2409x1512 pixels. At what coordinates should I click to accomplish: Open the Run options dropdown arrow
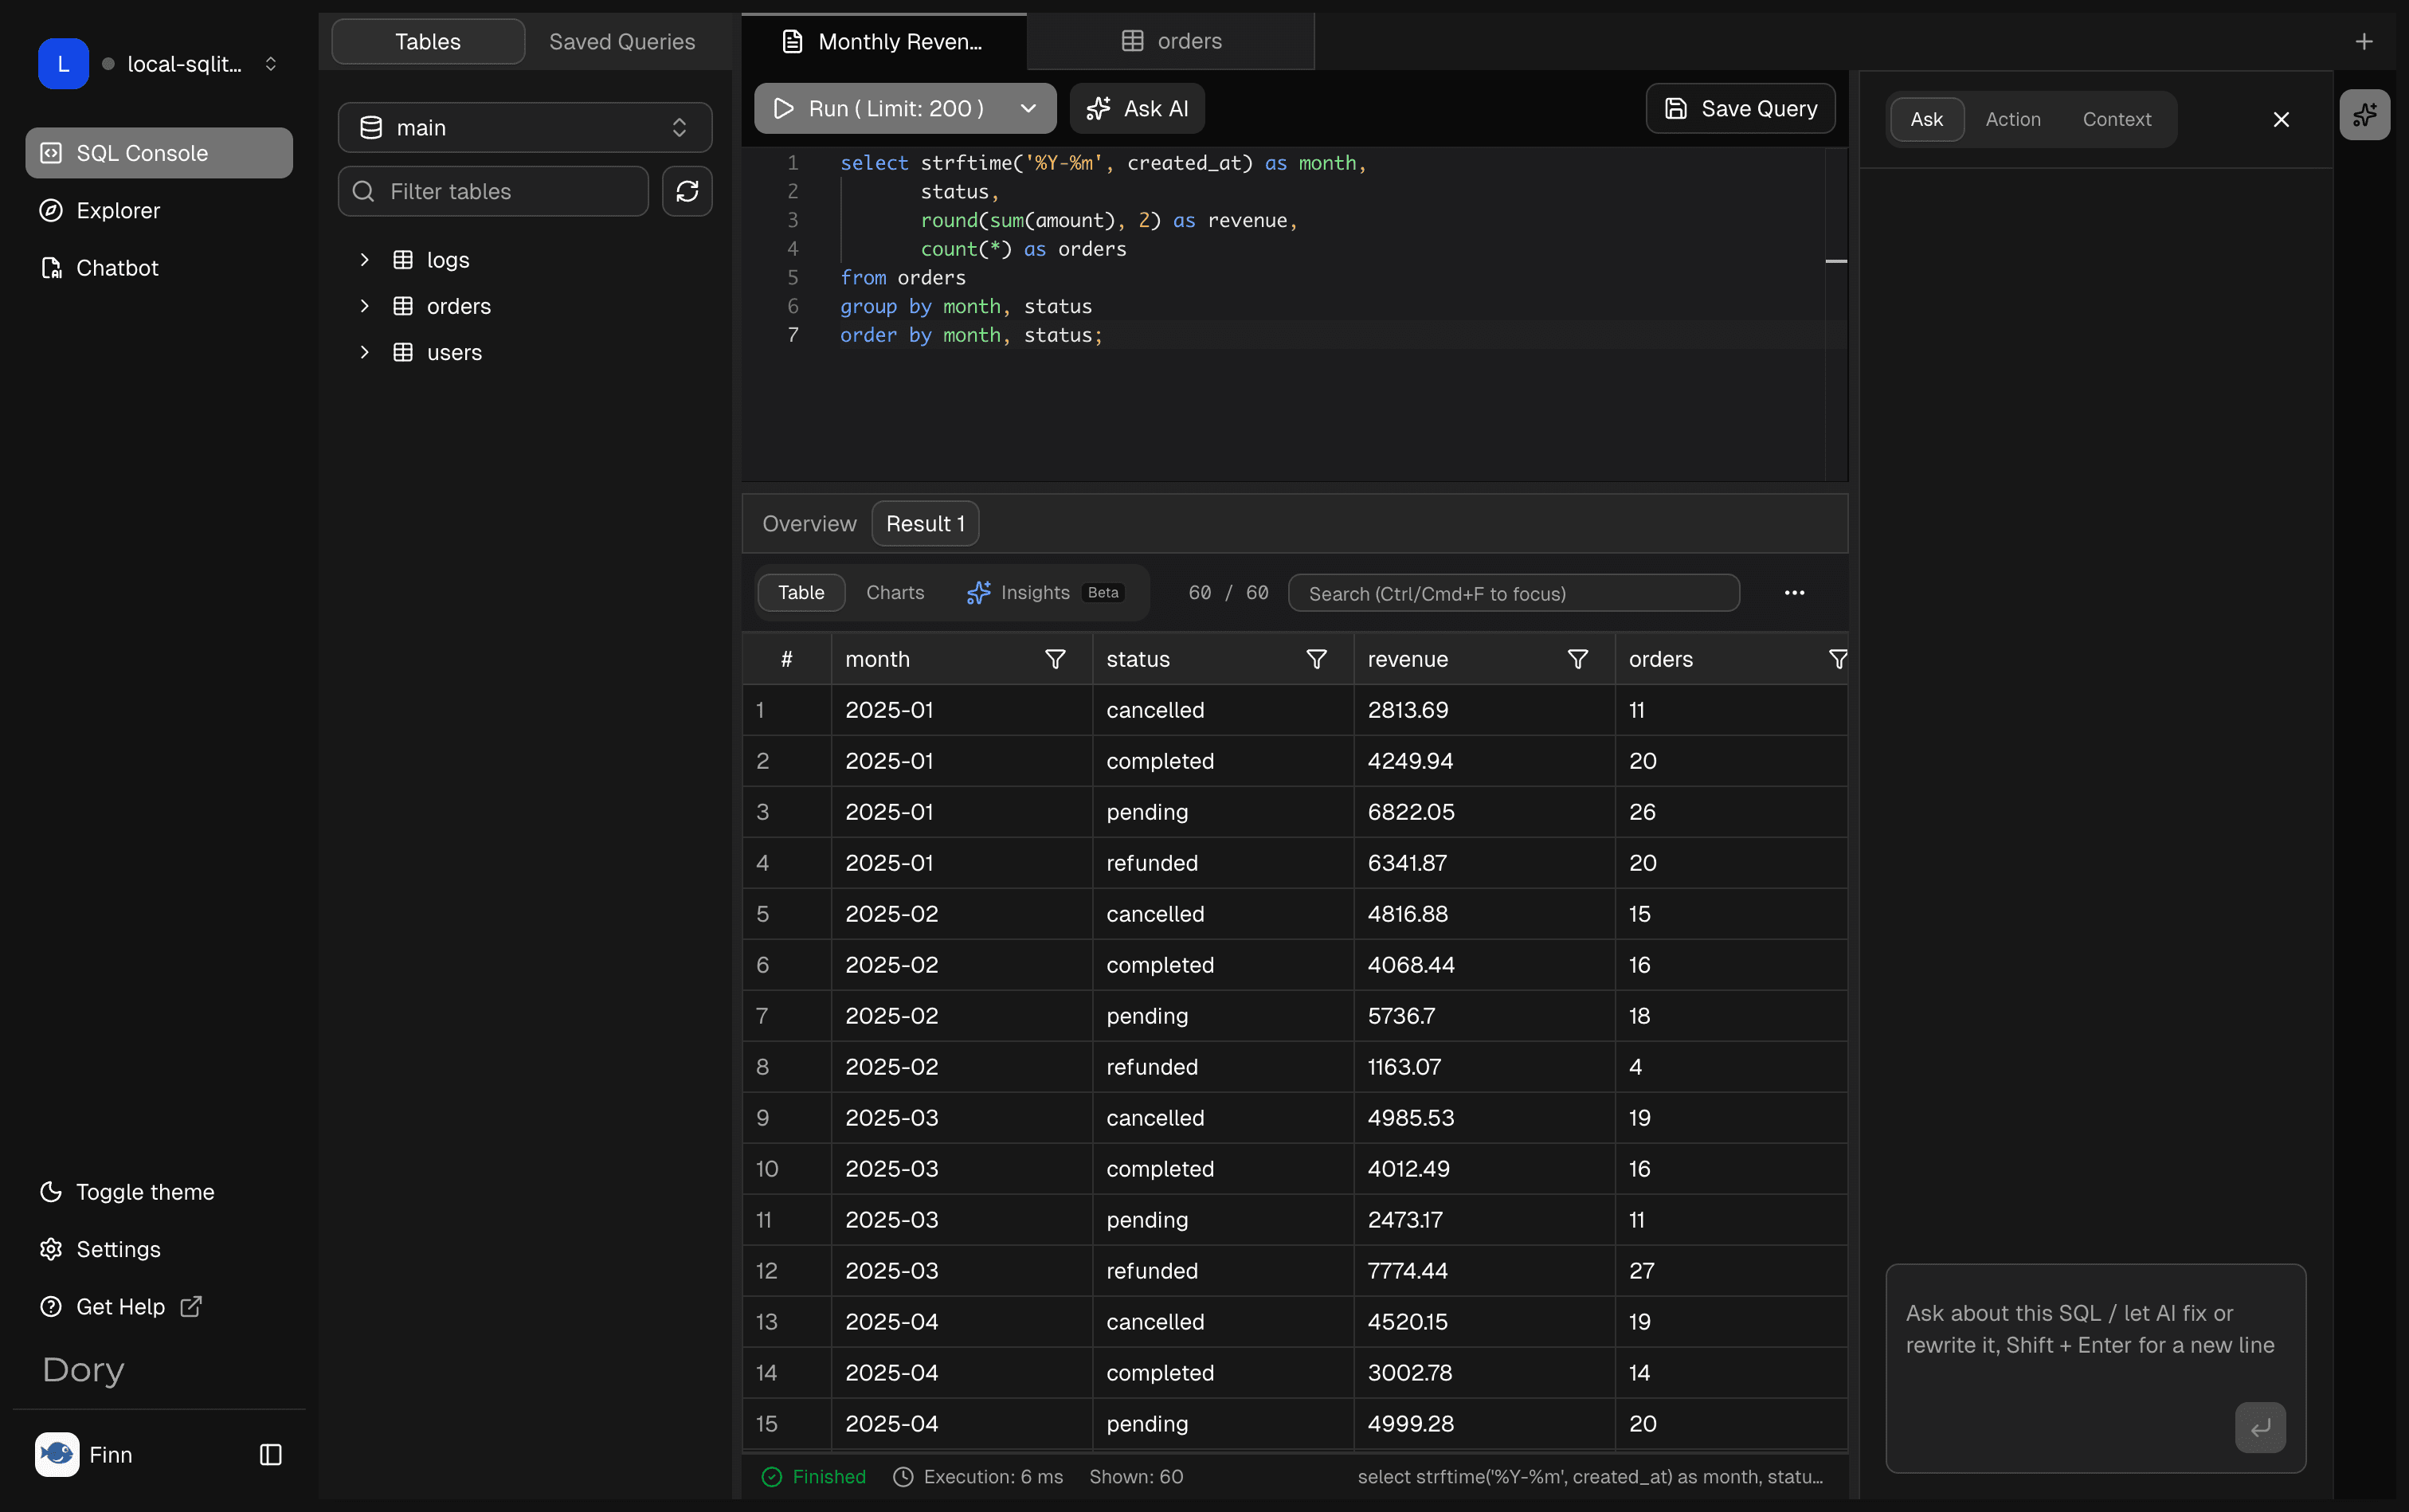pyautogui.click(x=1029, y=108)
